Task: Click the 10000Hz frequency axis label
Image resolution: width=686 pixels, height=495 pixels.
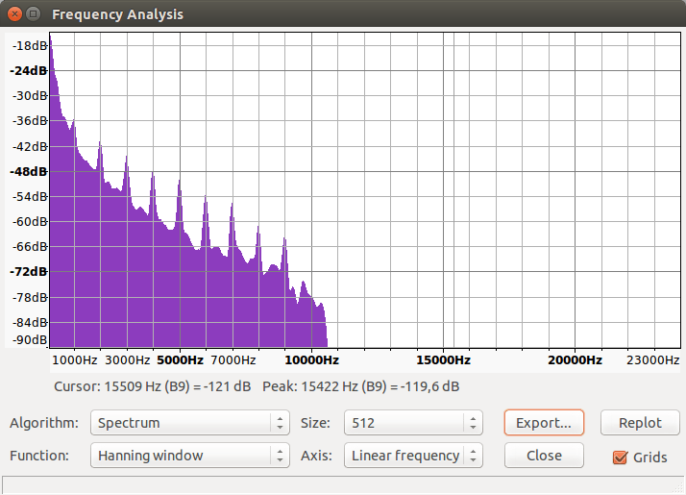Action: click(x=311, y=360)
